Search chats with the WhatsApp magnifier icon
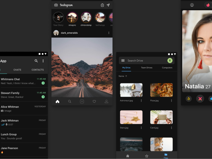 coord(36,61)
